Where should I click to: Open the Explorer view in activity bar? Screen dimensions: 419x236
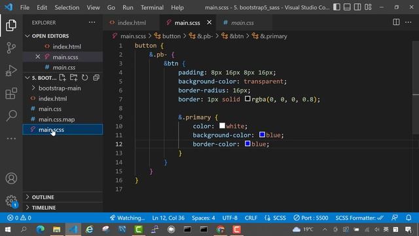tap(11, 25)
